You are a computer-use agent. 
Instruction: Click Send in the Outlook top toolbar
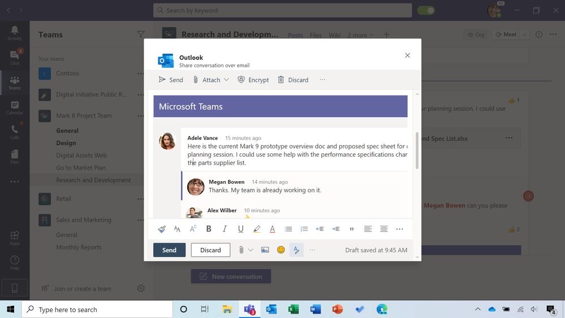tap(171, 80)
